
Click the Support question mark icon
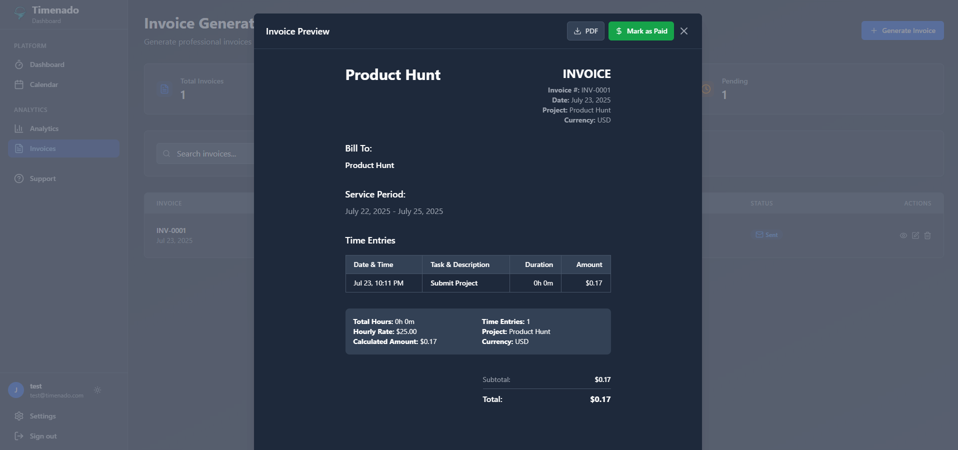[x=19, y=178]
